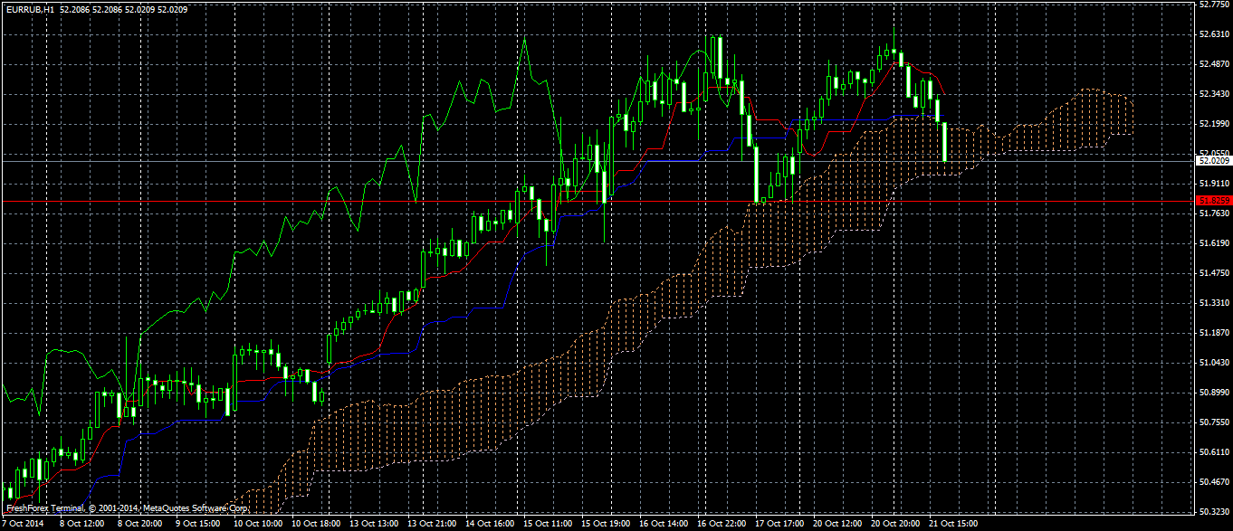Click the 51.4750 price axis label
This screenshot has width=1233, height=531.
point(1213,273)
